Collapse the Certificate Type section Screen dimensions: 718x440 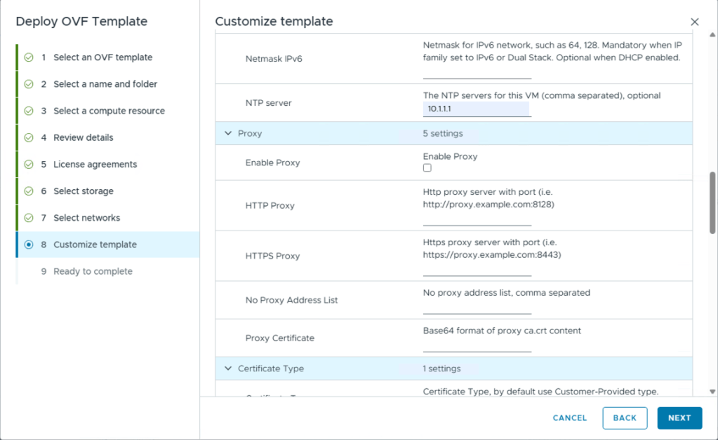click(x=228, y=369)
